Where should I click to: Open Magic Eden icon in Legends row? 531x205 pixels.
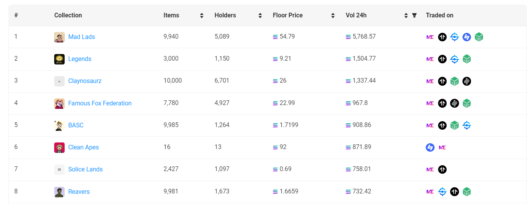click(x=430, y=59)
